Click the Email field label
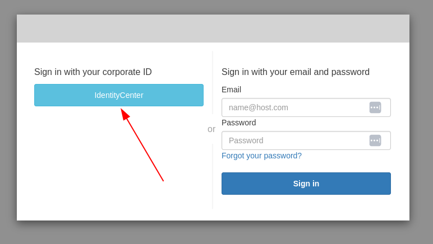The width and height of the screenshot is (433, 244). click(x=231, y=90)
